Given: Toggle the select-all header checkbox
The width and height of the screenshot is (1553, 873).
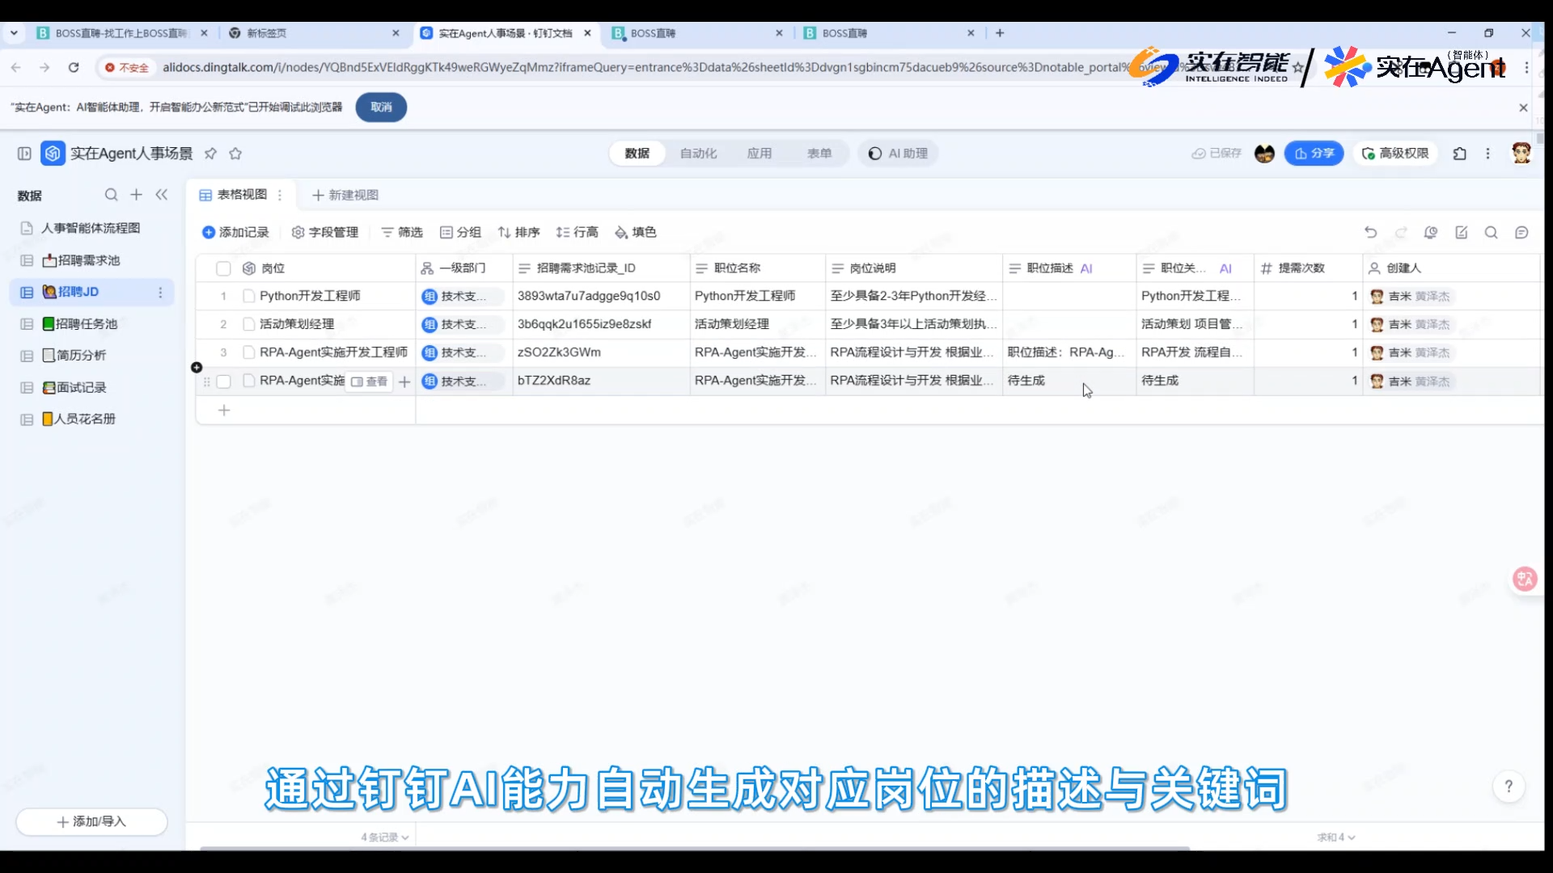Looking at the screenshot, I should (223, 268).
